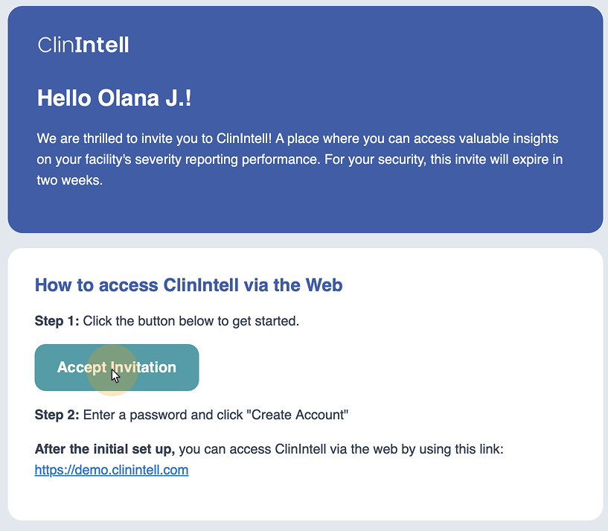Click the "two weeks." expiry text
The height and width of the screenshot is (531, 608).
[x=69, y=180]
